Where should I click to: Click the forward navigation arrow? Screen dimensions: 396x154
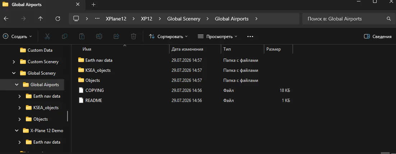(x=23, y=19)
